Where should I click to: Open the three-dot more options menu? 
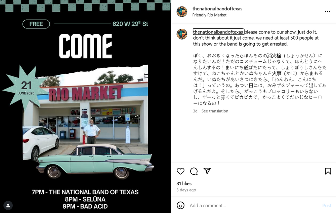[x=327, y=12]
